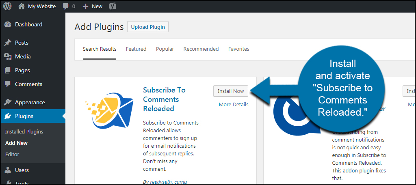Open More Details for Subscribe To Comments Reloaded
Screen dimensions: 416x185
pos(234,104)
